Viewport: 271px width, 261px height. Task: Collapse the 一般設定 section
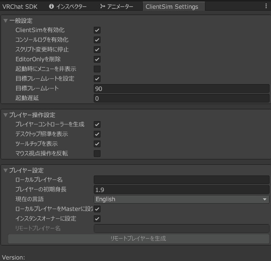pos(5,20)
